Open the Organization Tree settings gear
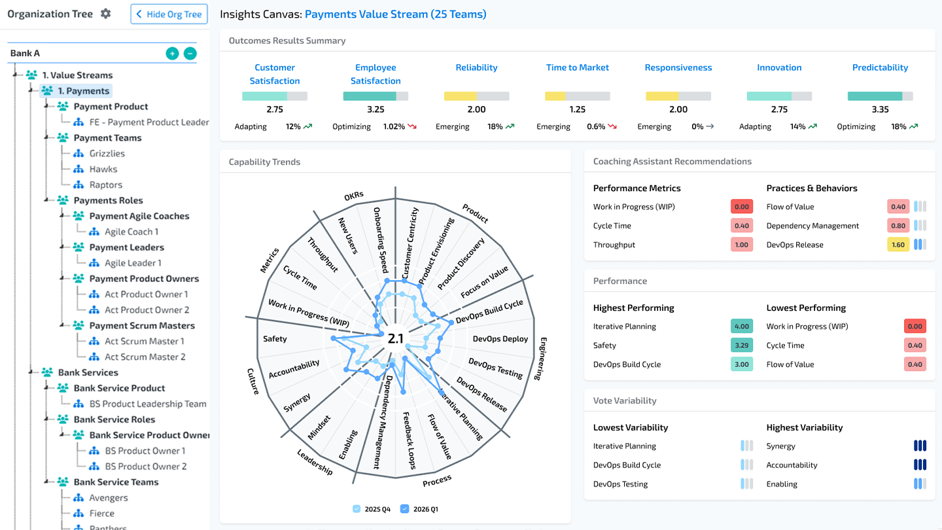Viewport: 942px width, 530px height. click(x=106, y=14)
